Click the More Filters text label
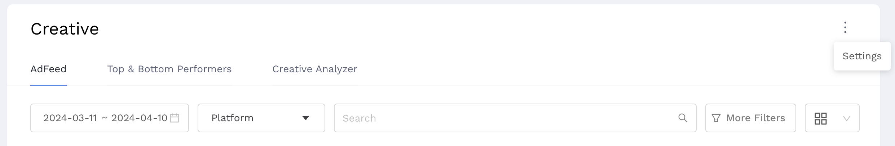Viewport: 895px width, 146px height. pos(755,118)
